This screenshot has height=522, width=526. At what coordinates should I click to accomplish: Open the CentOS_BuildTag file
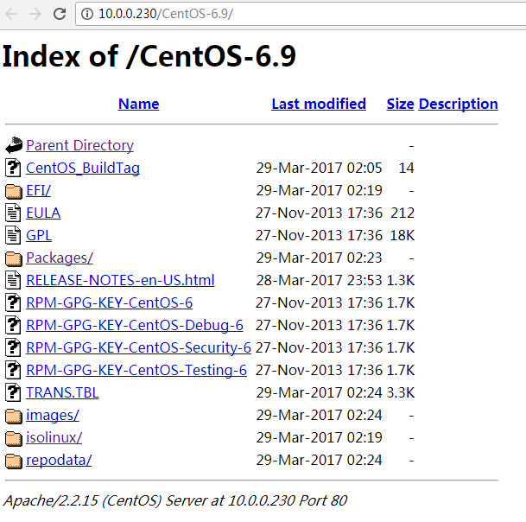point(83,168)
